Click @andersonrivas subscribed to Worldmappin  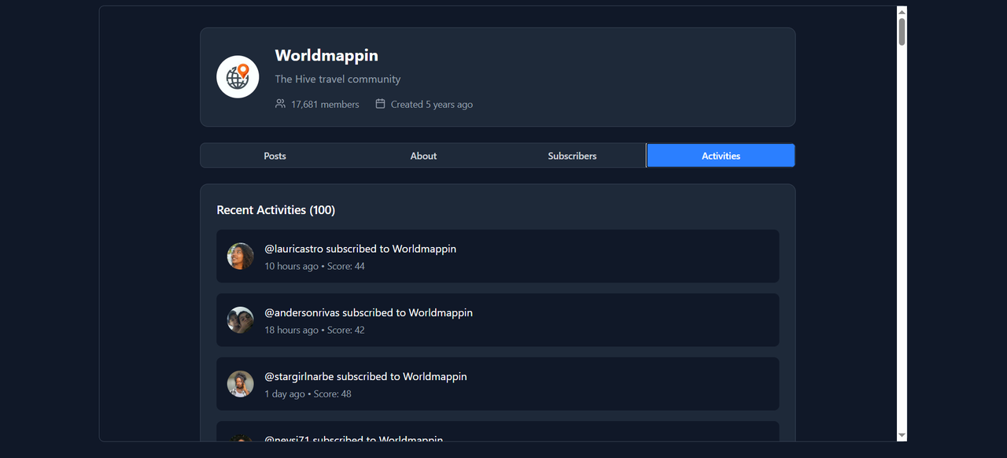(x=368, y=312)
